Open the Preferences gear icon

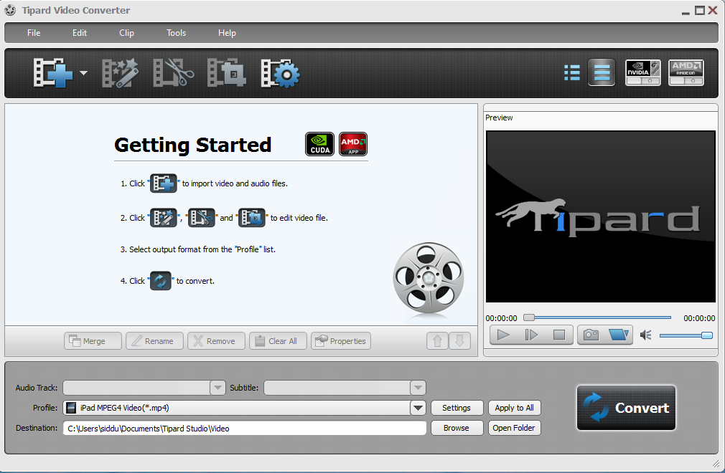279,73
